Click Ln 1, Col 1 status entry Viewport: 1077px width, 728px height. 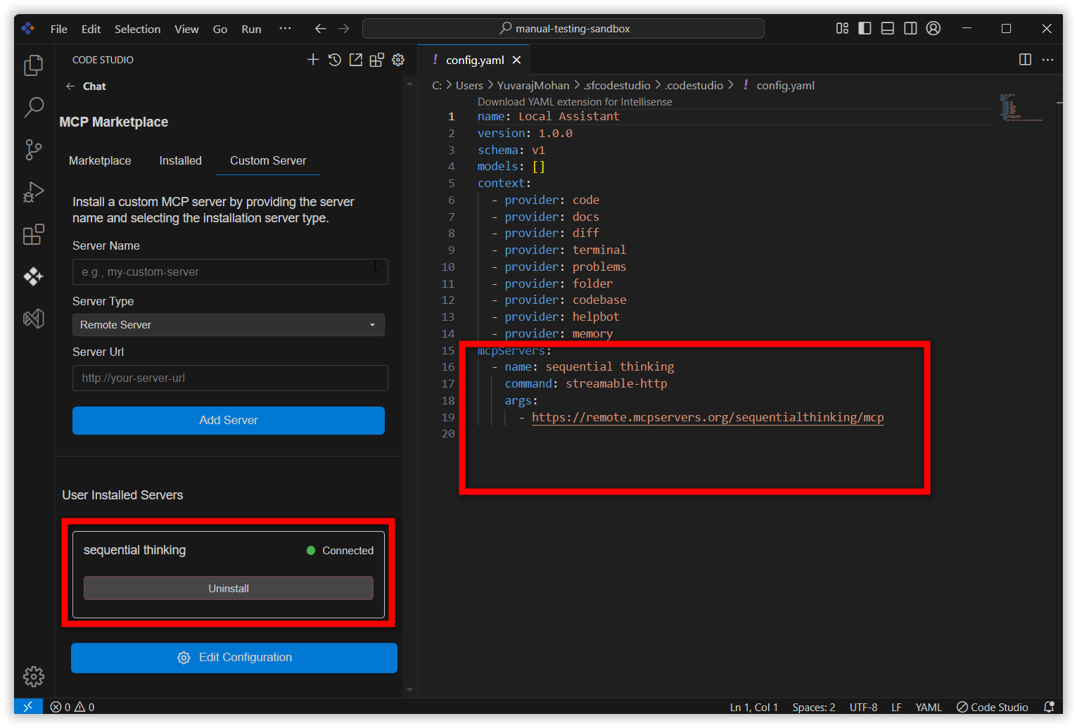753,707
